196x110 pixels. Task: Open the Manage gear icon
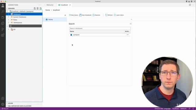pyautogui.click(x=3, y=104)
